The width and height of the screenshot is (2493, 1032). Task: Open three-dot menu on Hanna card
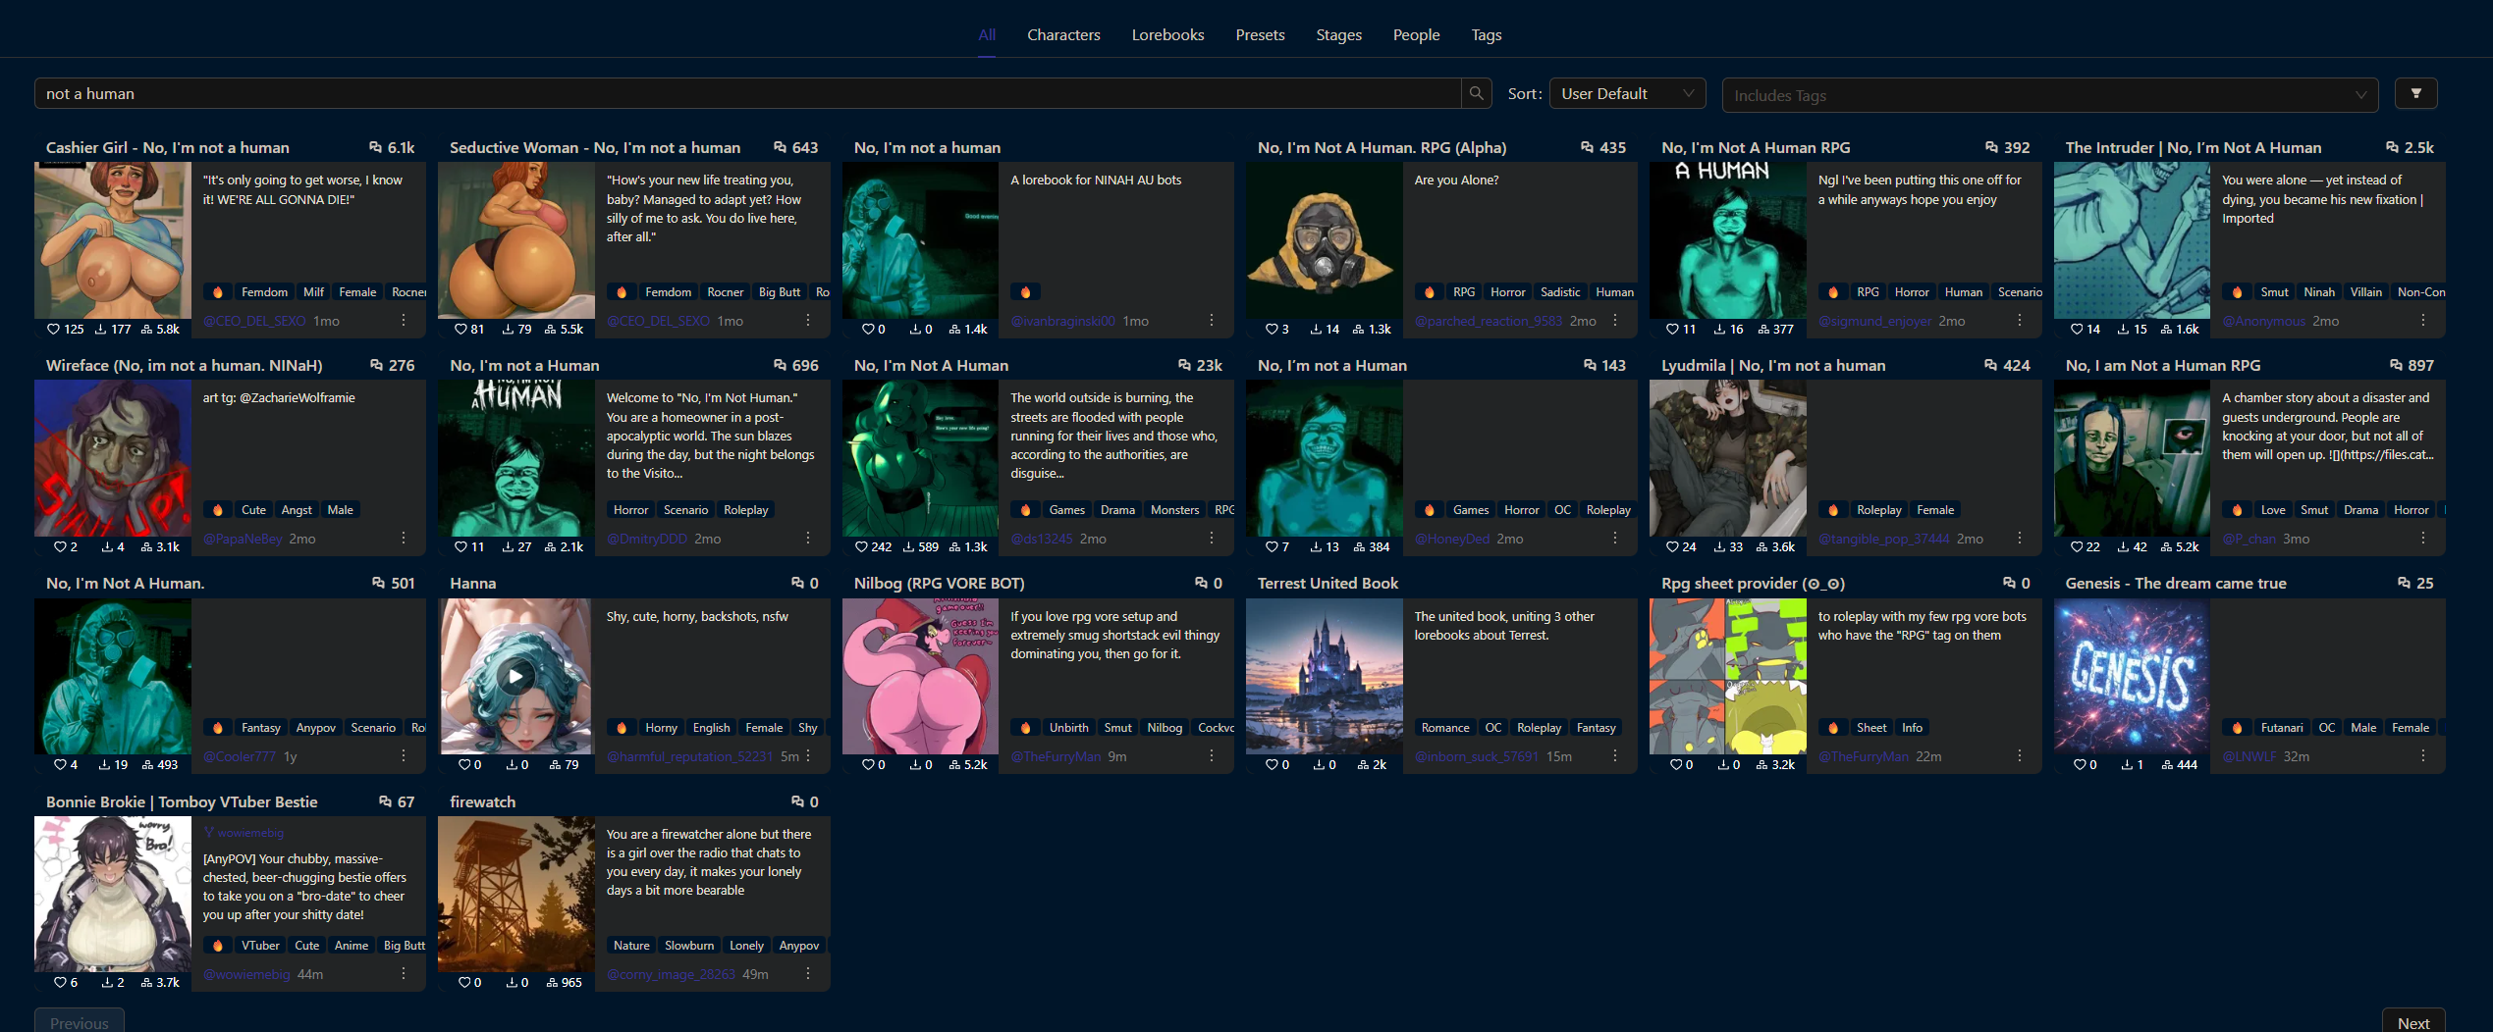[x=808, y=756]
